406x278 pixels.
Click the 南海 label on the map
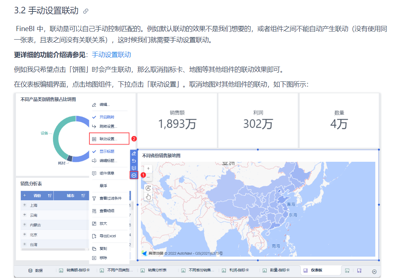(x=276, y=246)
